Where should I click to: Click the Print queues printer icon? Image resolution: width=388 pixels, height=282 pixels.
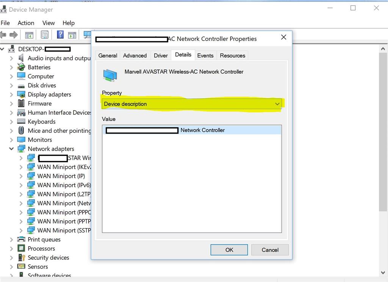click(21, 239)
